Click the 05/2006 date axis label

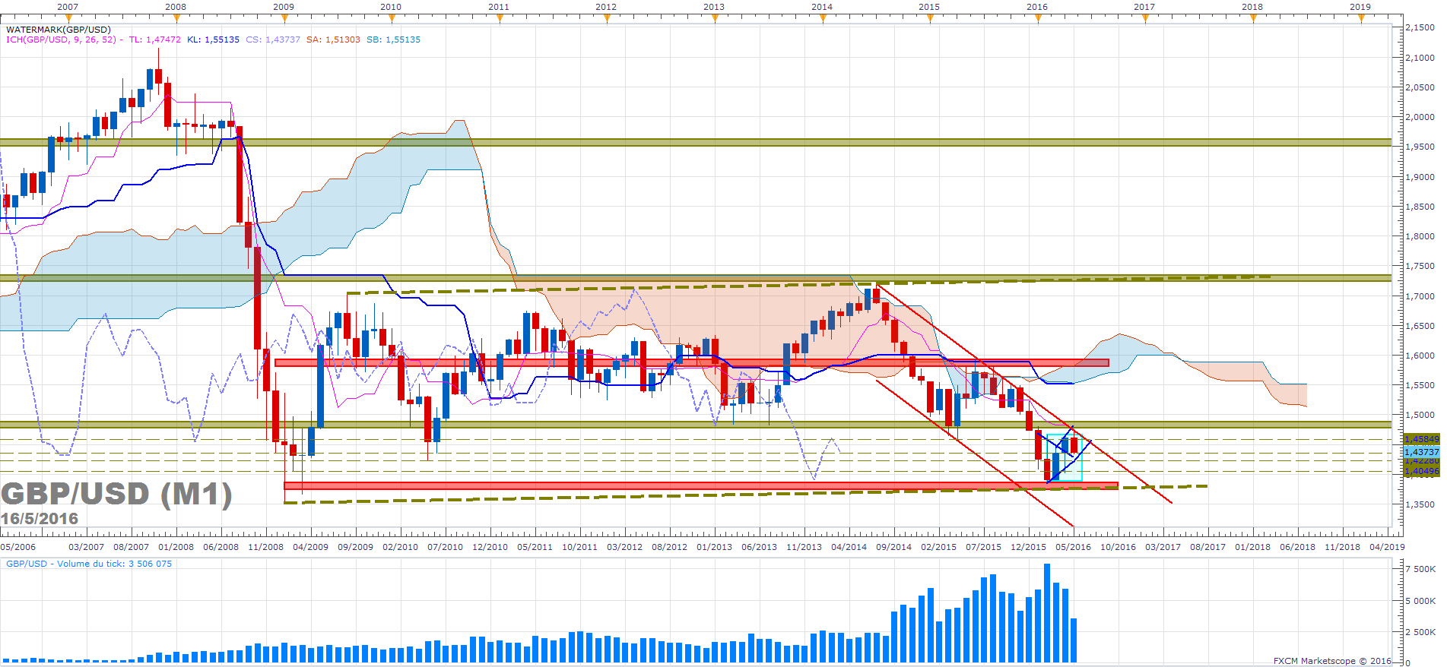(x=18, y=547)
